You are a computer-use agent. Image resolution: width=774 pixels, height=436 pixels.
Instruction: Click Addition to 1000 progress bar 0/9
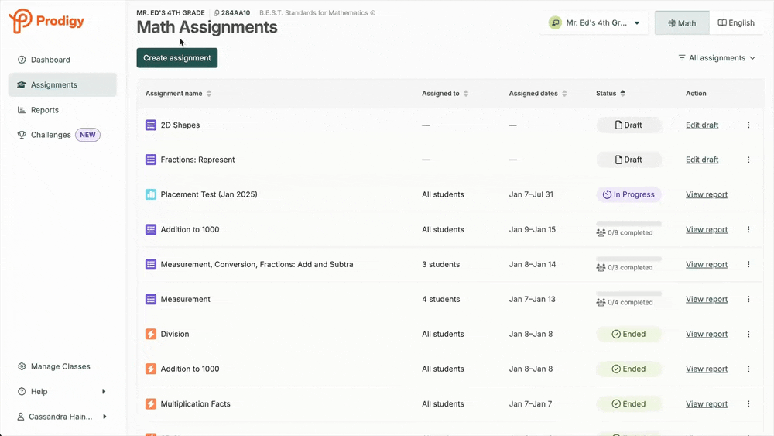(628, 224)
